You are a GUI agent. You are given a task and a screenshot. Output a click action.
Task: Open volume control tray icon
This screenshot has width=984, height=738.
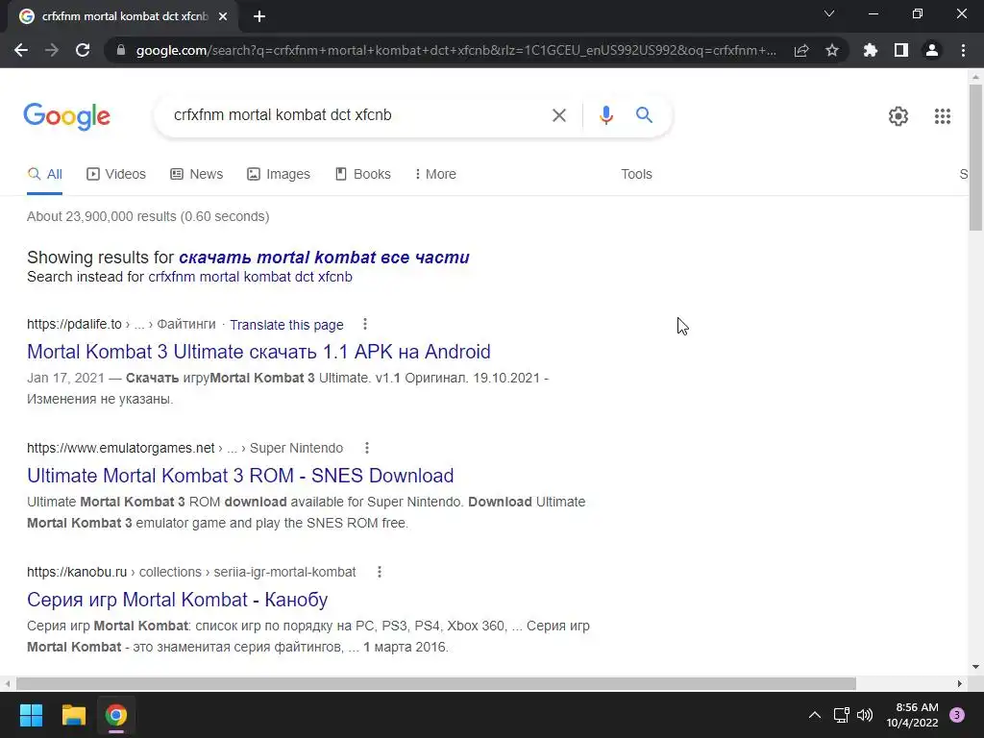click(865, 715)
